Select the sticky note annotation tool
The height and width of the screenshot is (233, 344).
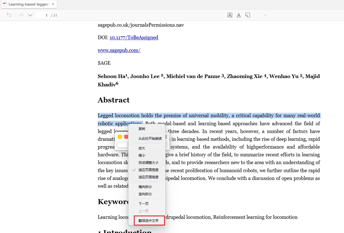(248, 15)
